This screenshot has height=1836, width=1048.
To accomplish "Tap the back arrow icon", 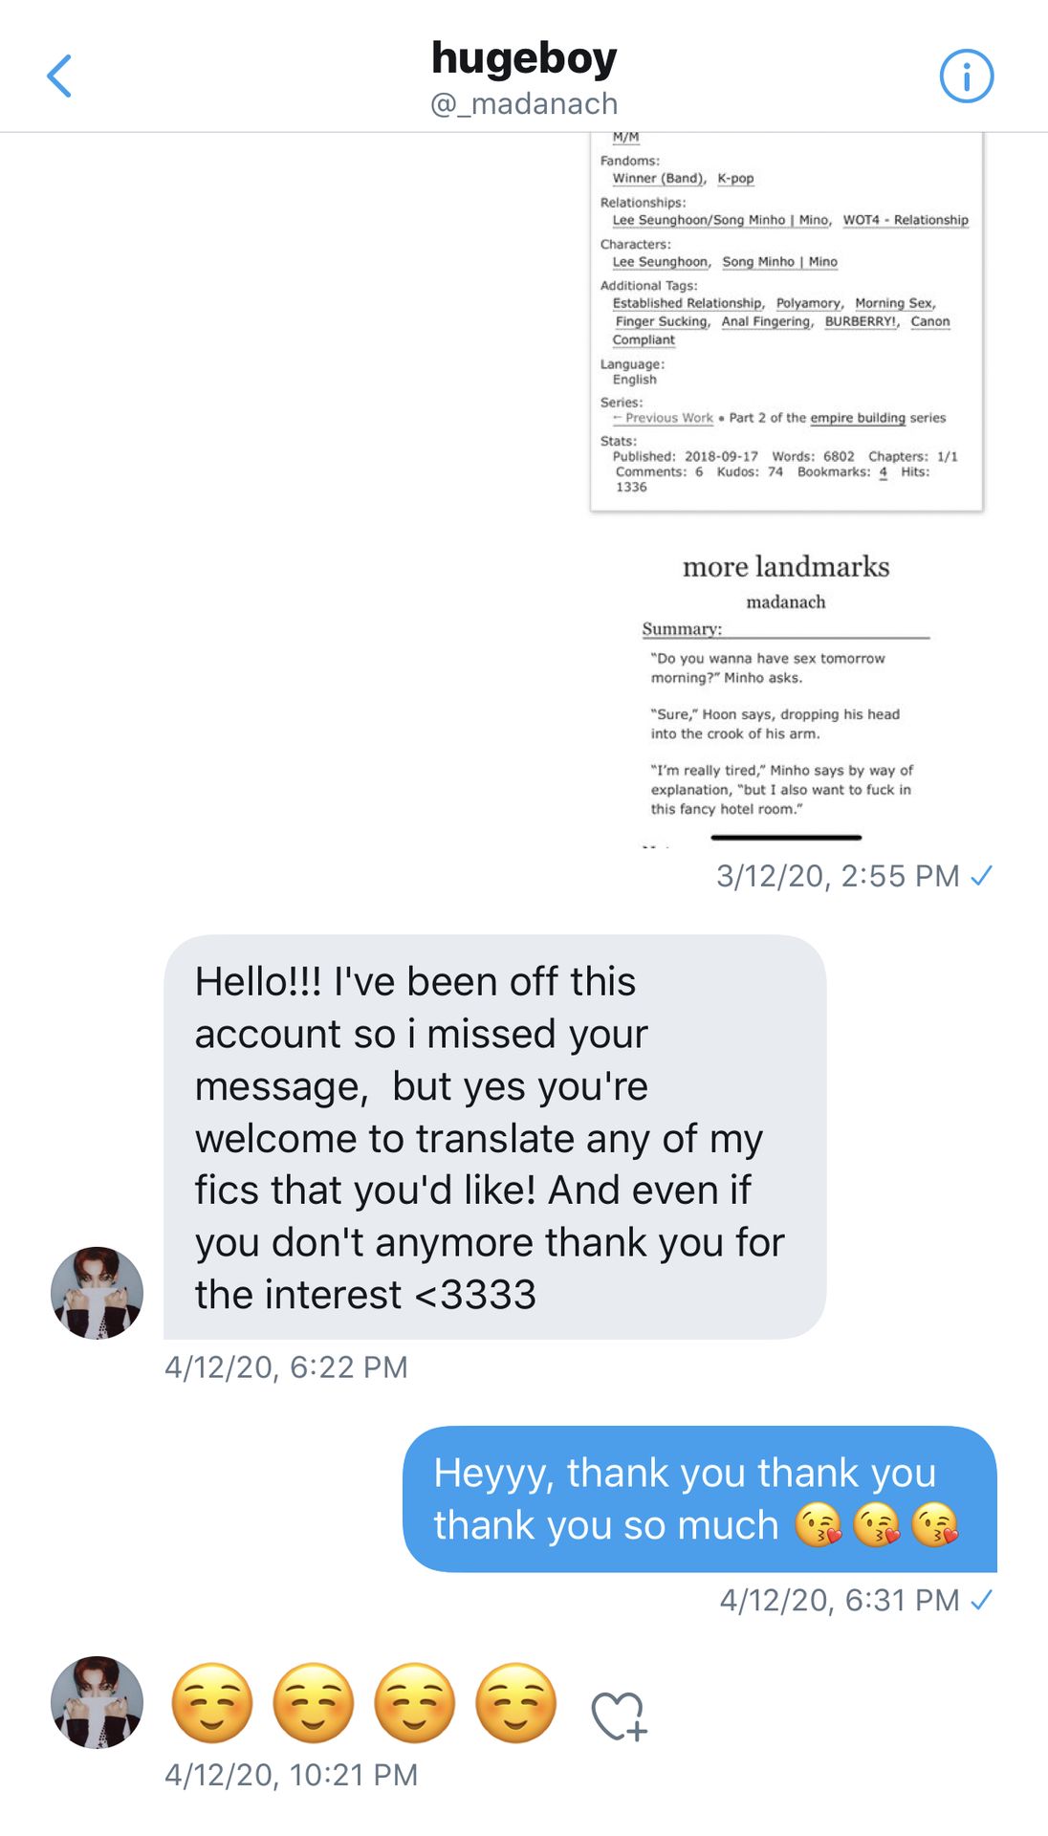I will [x=59, y=76].
